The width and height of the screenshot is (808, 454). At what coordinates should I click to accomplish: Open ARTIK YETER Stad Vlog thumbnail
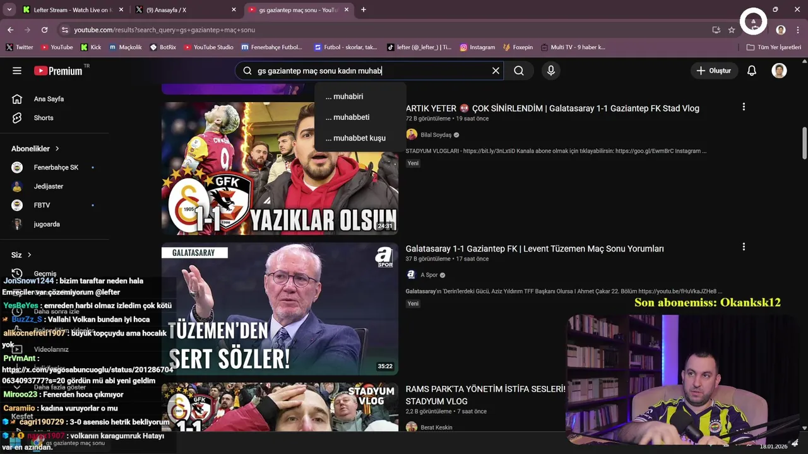280,168
